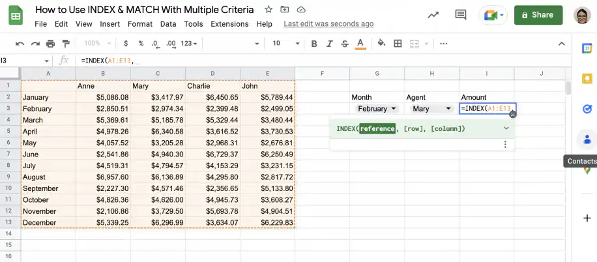597x262 pixels.
Task: Expand the INDEX function help
Action: [506, 128]
